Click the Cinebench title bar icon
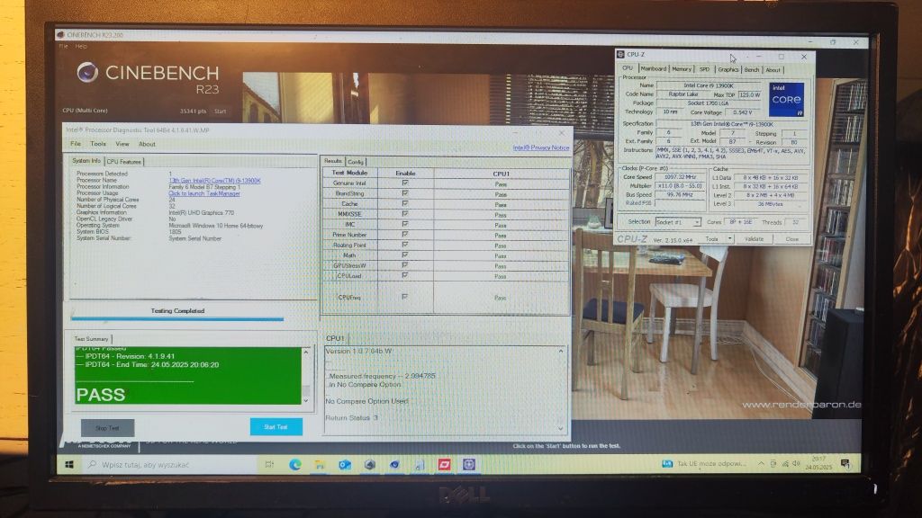The image size is (922, 518). [x=60, y=35]
